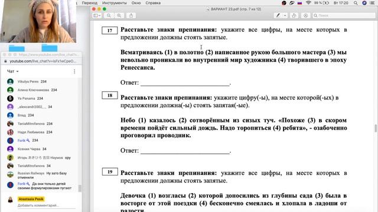Viewport: 378px width, 212px height.
Task: Click the live chat scrollbar thumb
Action: coord(80,188)
